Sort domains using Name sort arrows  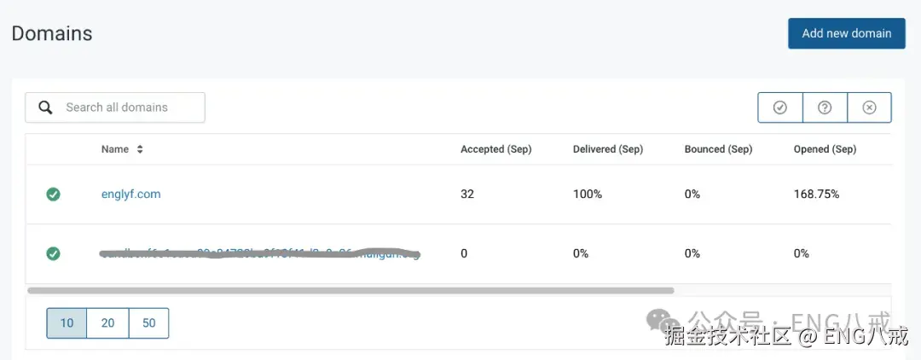(140, 149)
